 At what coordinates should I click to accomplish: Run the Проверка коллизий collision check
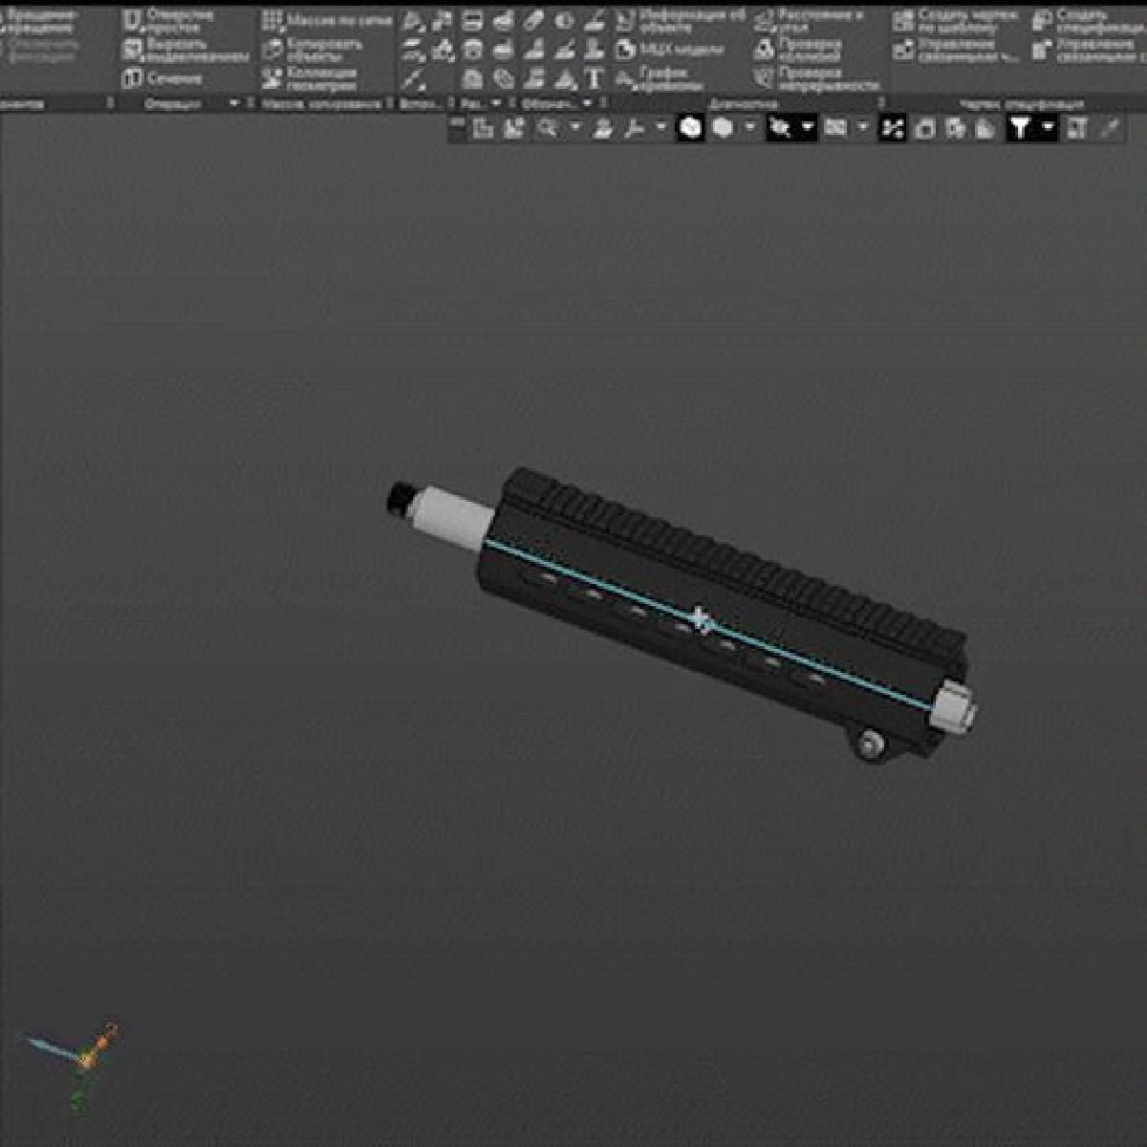coord(764,50)
